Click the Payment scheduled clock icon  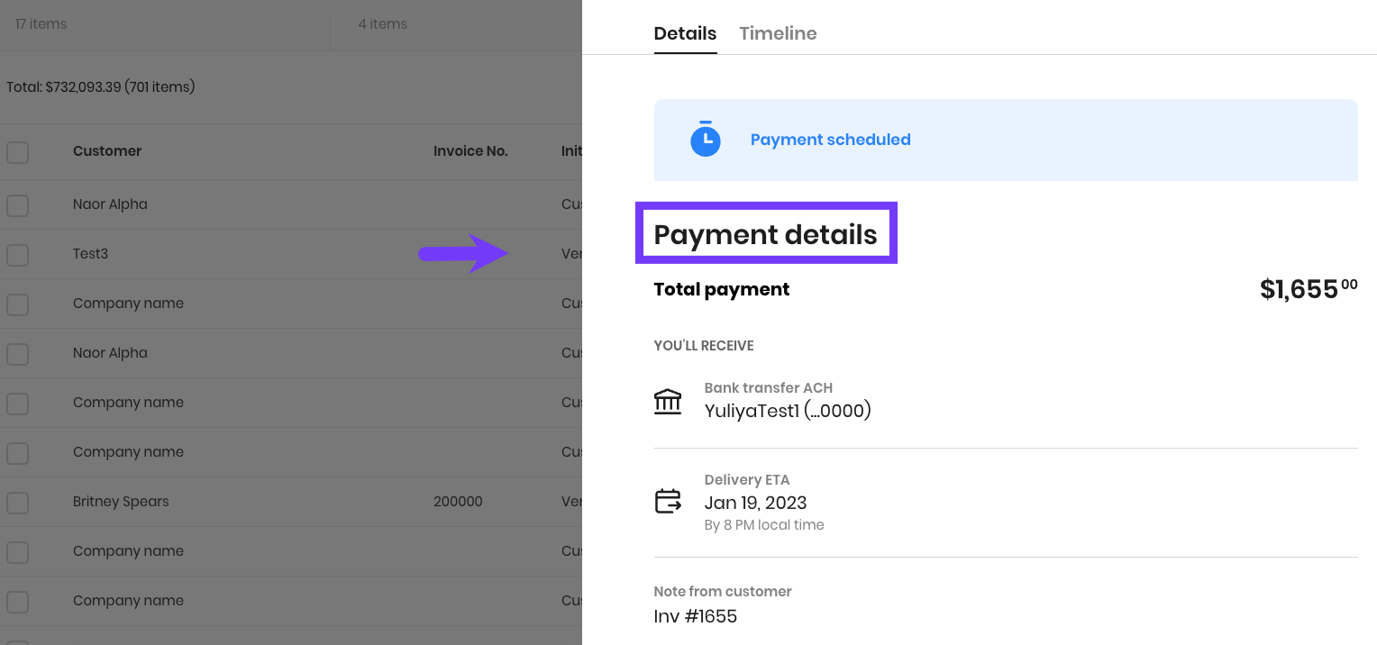coord(706,140)
